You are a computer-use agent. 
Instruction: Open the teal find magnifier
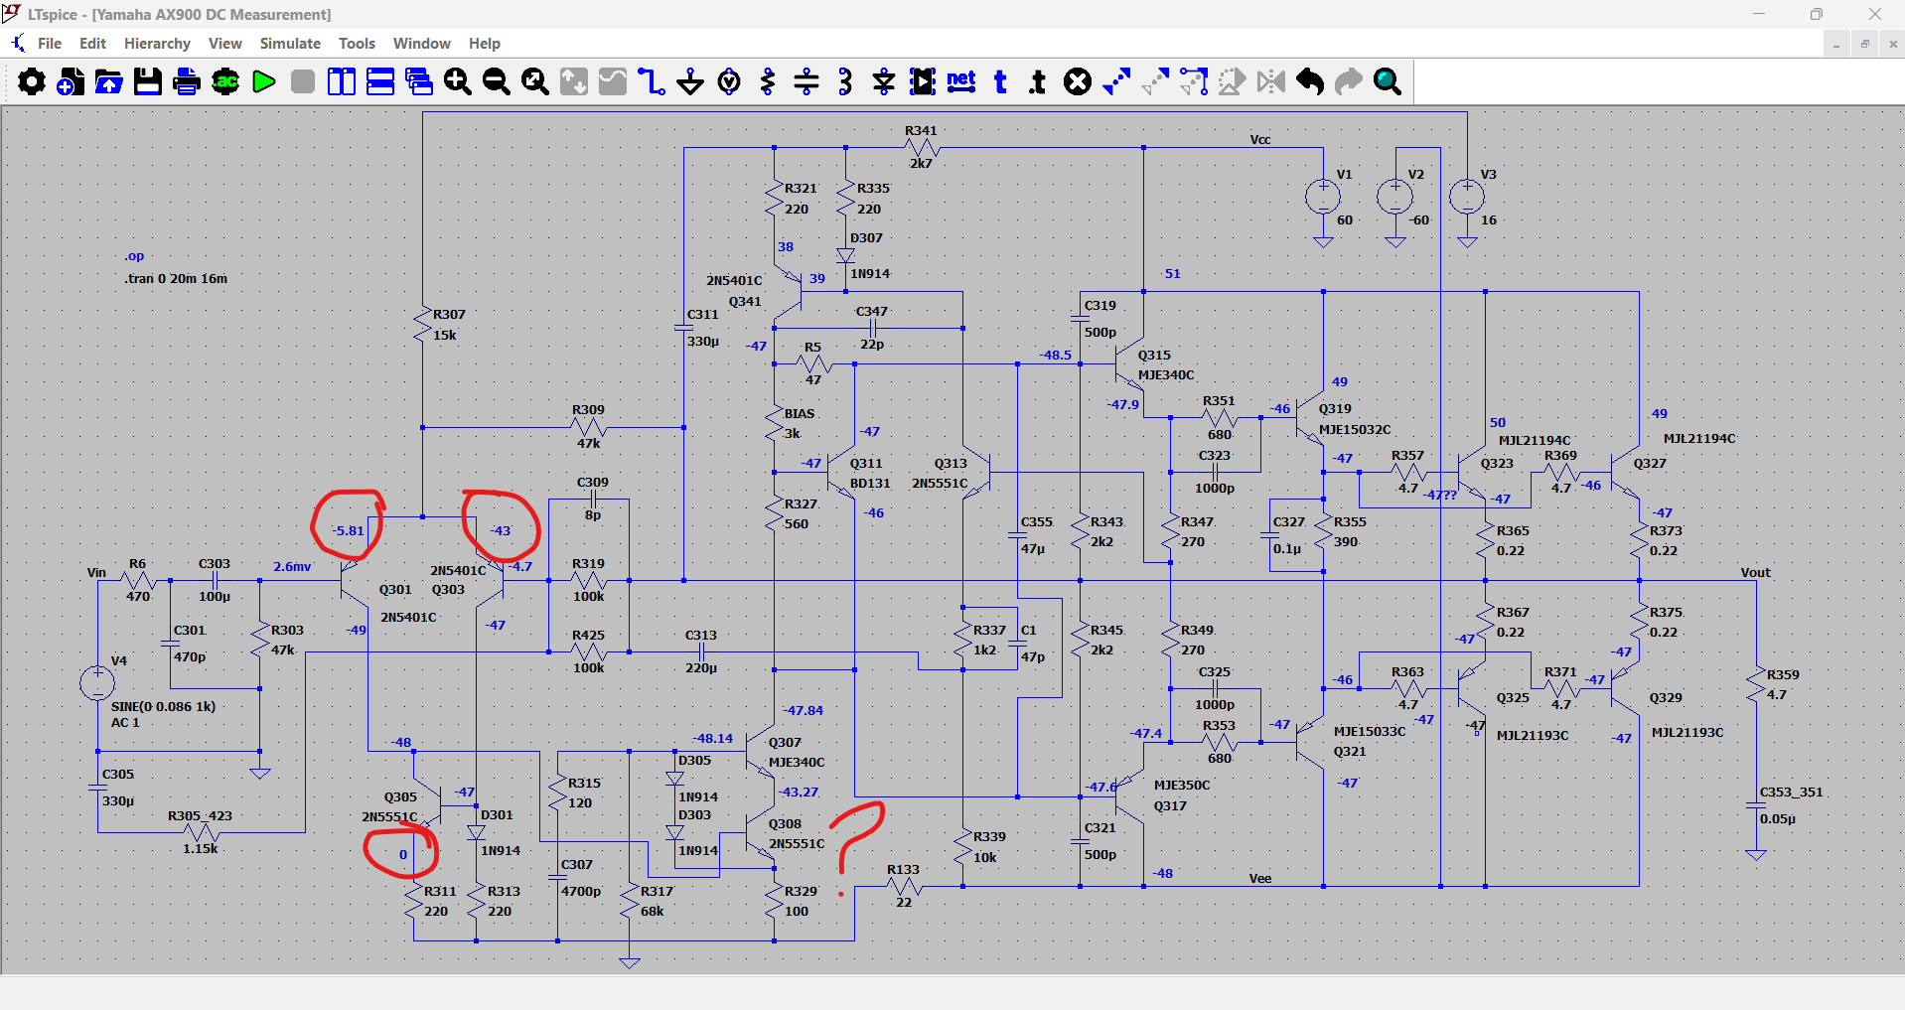pyautogui.click(x=1388, y=81)
